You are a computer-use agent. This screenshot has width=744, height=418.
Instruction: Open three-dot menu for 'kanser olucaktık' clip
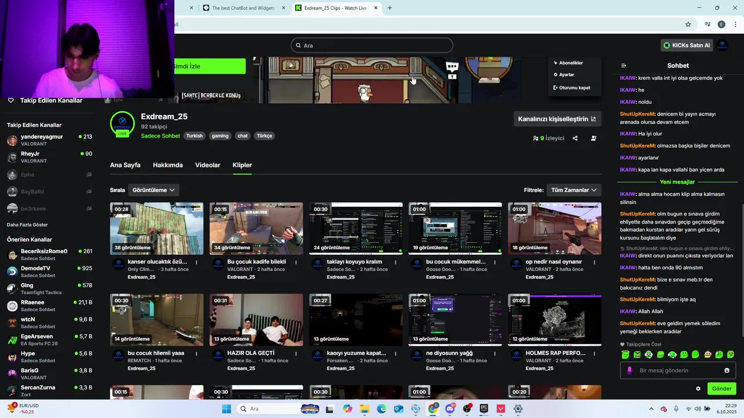(x=196, y=262)
